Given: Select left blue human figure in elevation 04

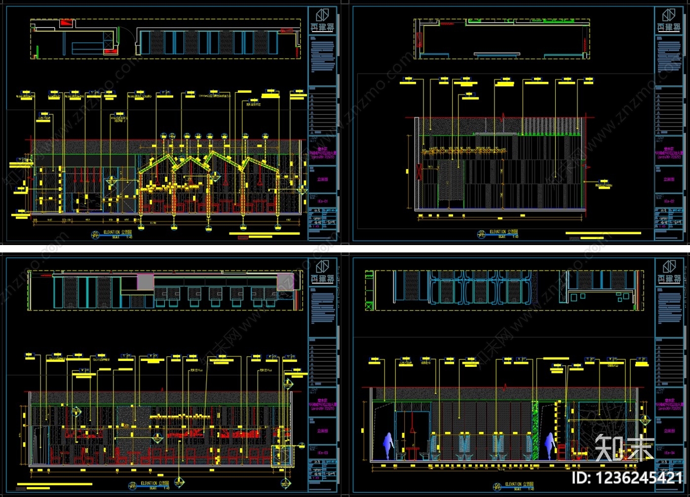Looking at the screenshot, I should pyautogui.click(x=389, y=446).
